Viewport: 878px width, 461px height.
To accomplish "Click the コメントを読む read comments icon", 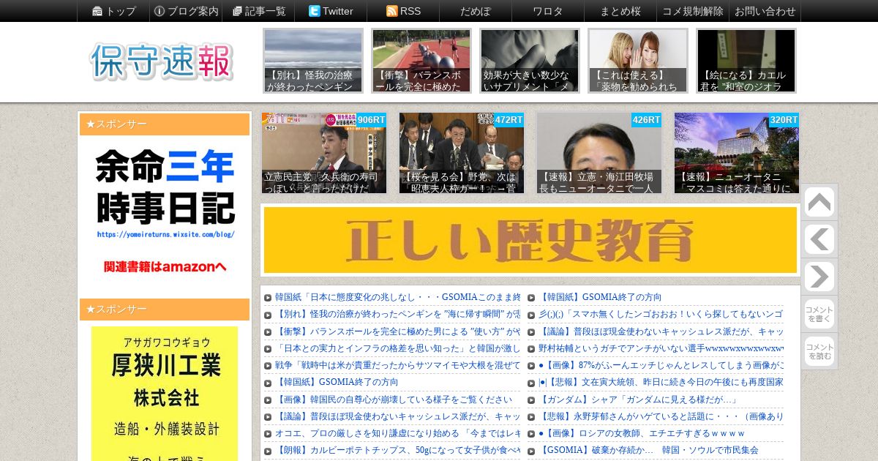I will [x=819, y=352].
